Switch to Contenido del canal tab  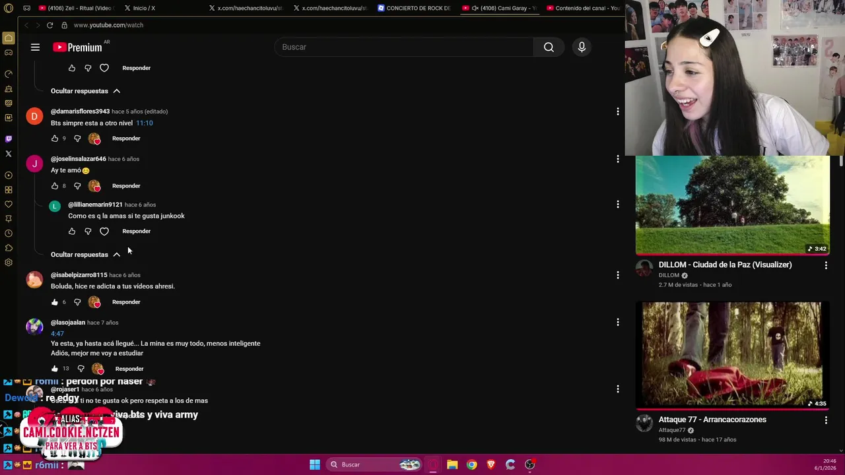click(x=584, y=8)
